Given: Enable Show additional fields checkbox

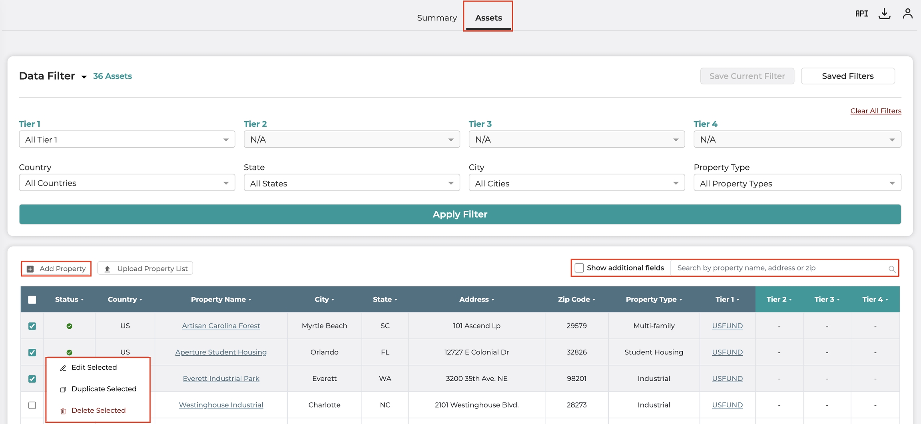Looking at the screenshot, I should pos(579,268).
